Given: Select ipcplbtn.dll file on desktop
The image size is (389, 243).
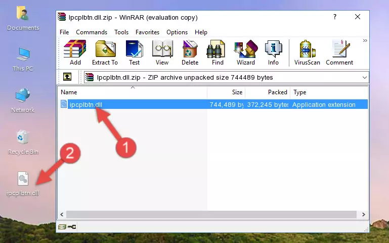Looking at the screenshot, I should pos(23,184).
